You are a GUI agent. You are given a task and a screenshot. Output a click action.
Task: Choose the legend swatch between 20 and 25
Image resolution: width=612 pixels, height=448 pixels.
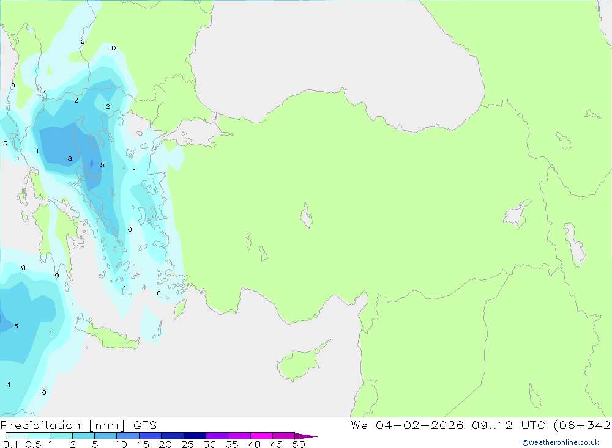172,436
